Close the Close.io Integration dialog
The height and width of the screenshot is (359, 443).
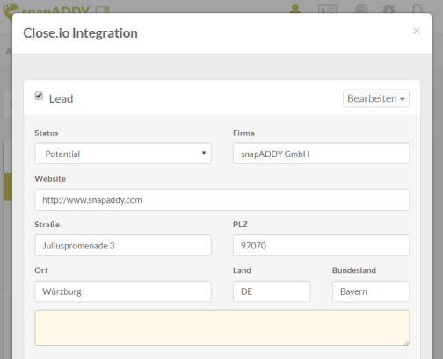click(417, 31)
